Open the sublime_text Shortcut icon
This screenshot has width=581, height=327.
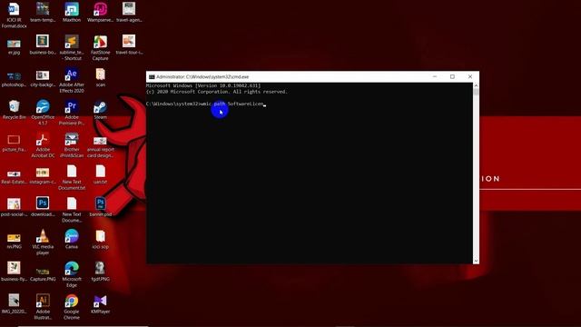click(x=72, y=42)
